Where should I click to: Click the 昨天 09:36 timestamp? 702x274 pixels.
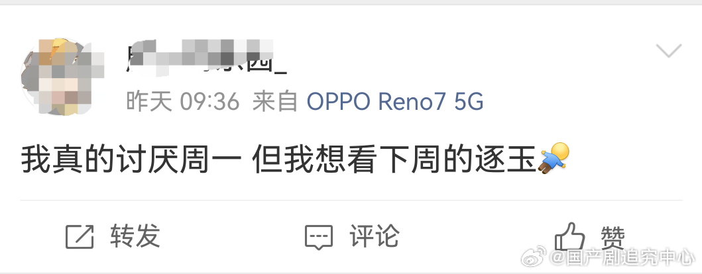(x=183, y=102)
